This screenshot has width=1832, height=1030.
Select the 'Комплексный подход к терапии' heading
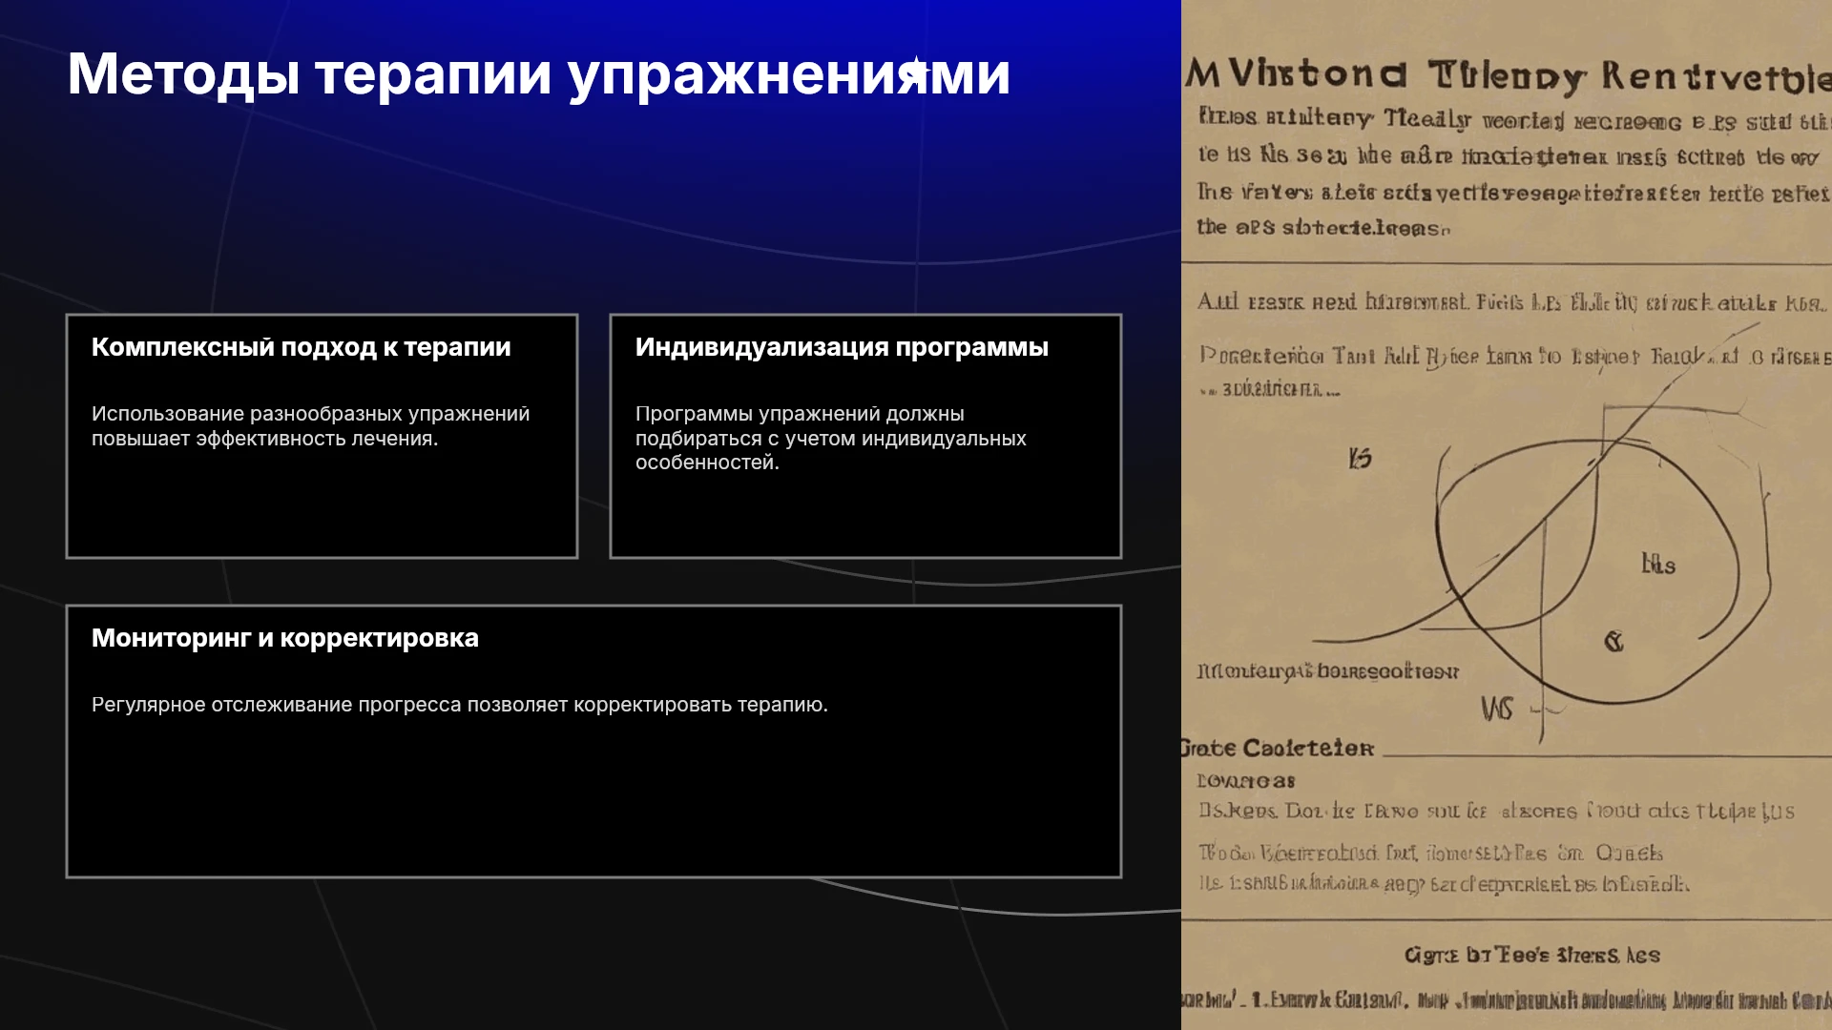click(x=302, y=347)
